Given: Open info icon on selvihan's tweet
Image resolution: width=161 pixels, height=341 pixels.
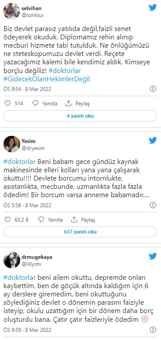Looking at the screenshot, I should pos(153,89).
